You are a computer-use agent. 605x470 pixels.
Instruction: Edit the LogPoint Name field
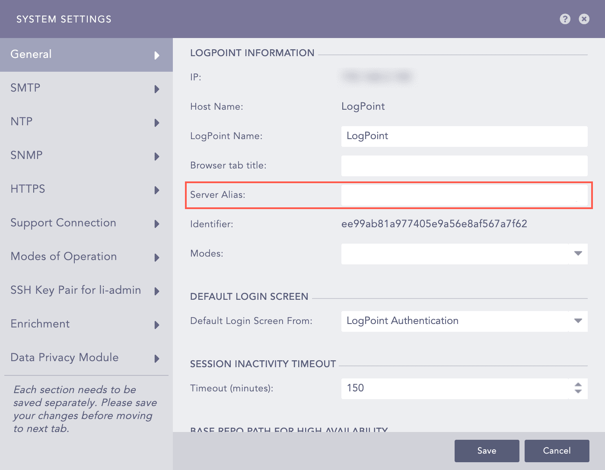[x=464, y=136]
